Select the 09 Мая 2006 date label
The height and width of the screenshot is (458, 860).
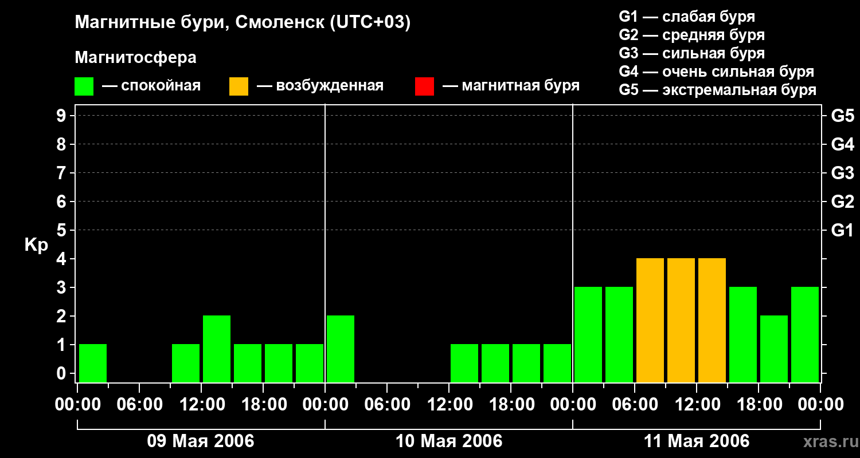[x=201, y=441]
